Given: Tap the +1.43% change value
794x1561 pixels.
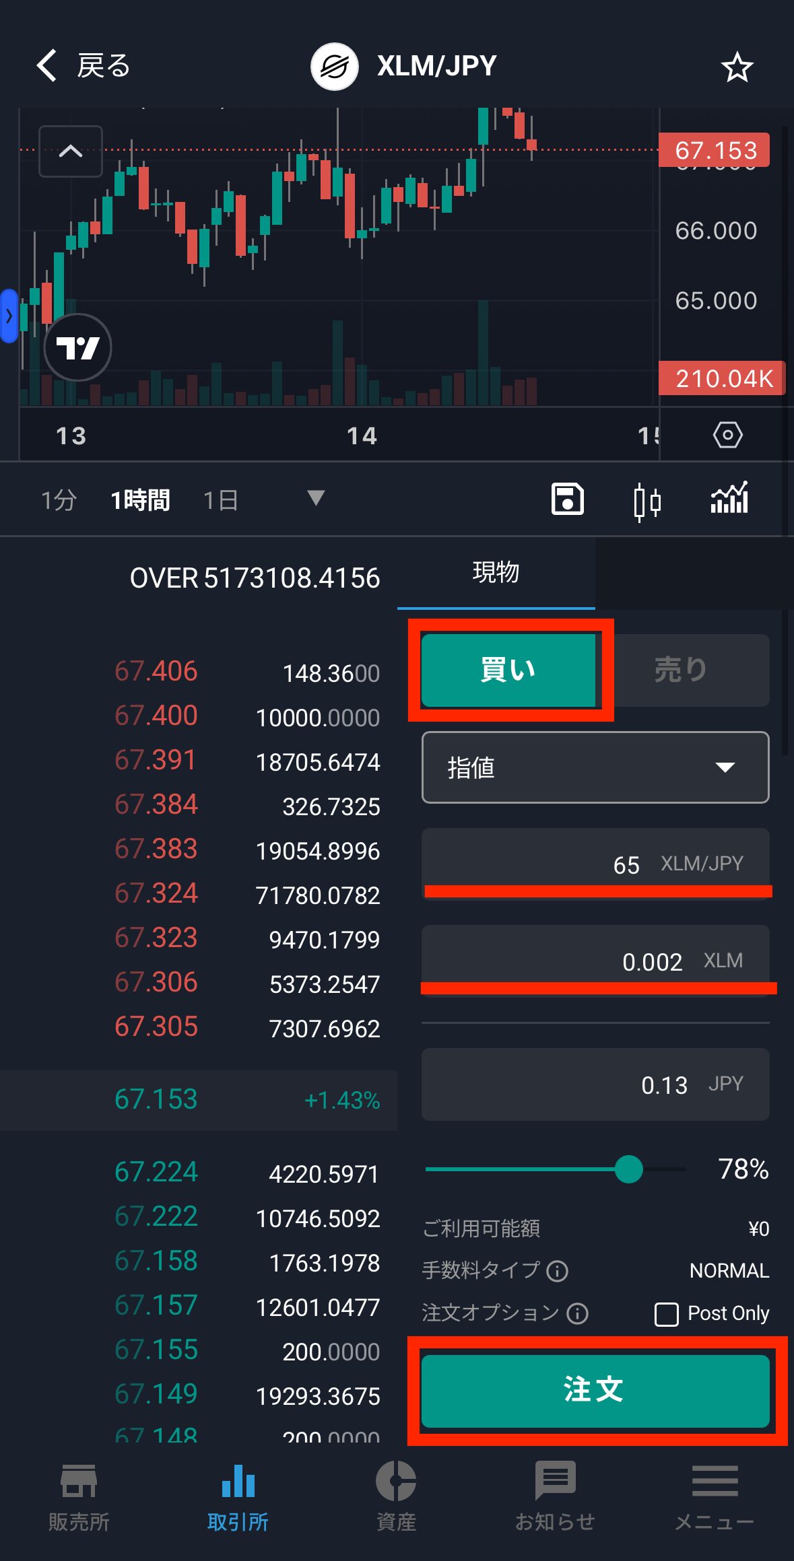Looking at the screenshot, I should tap(342, 1101).
